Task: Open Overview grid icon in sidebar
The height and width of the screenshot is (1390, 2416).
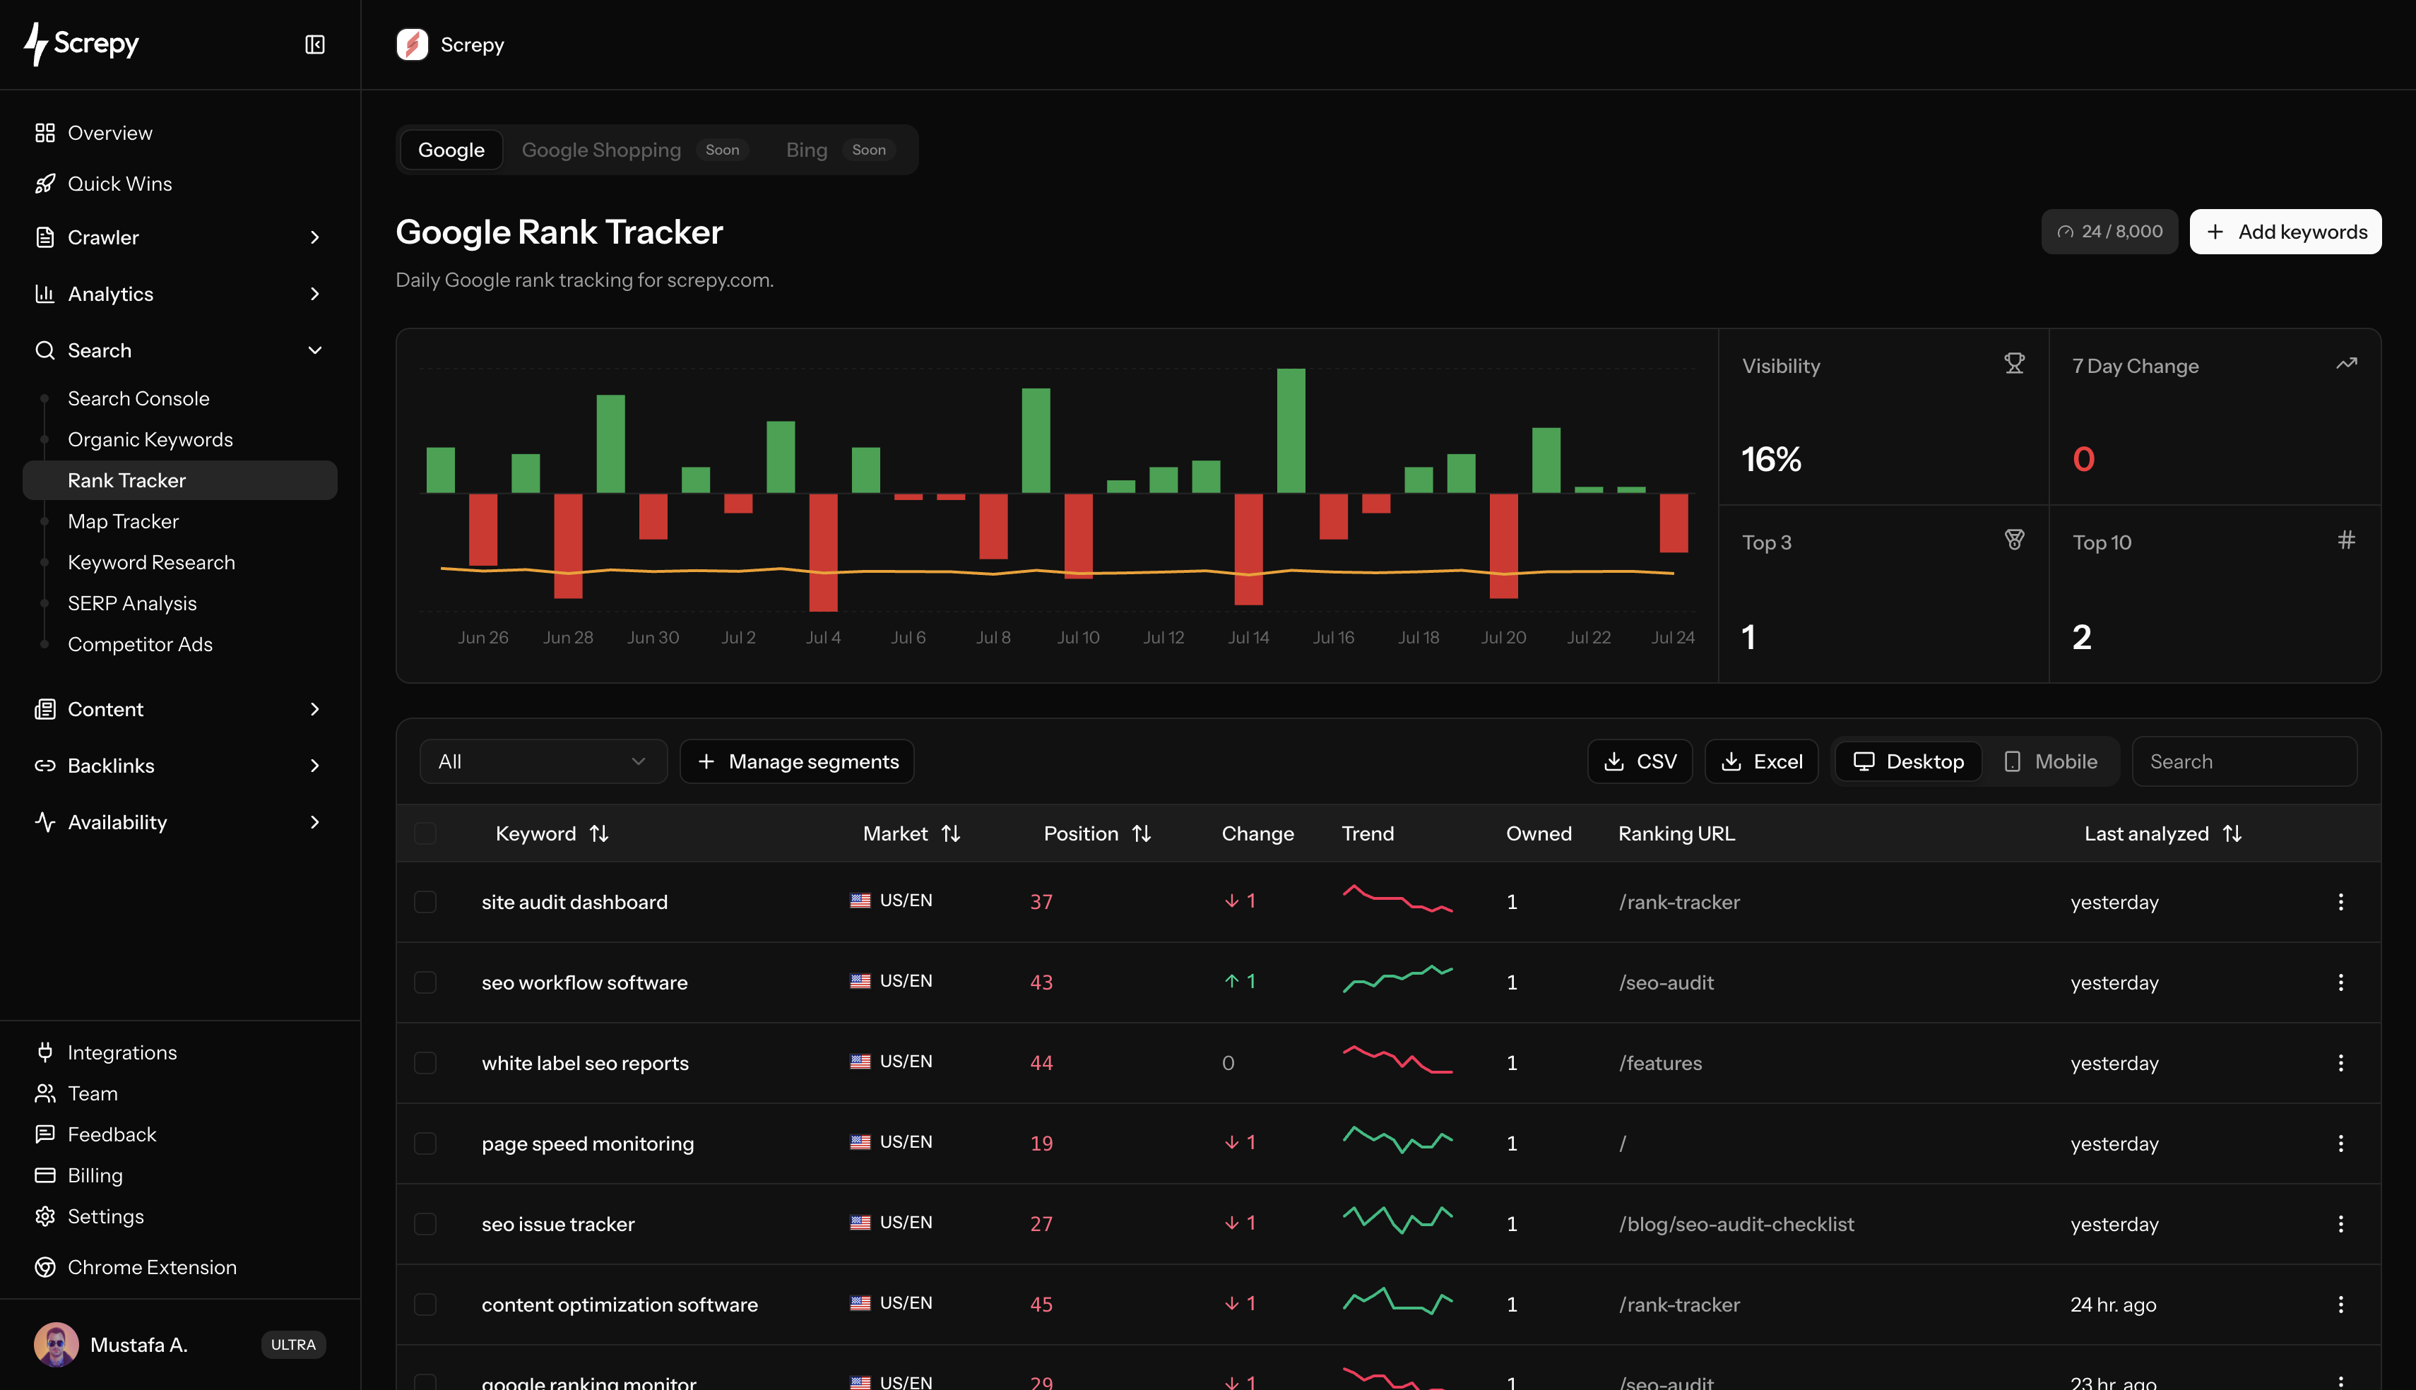Action: pyautogui.click(x=45, y=133)
